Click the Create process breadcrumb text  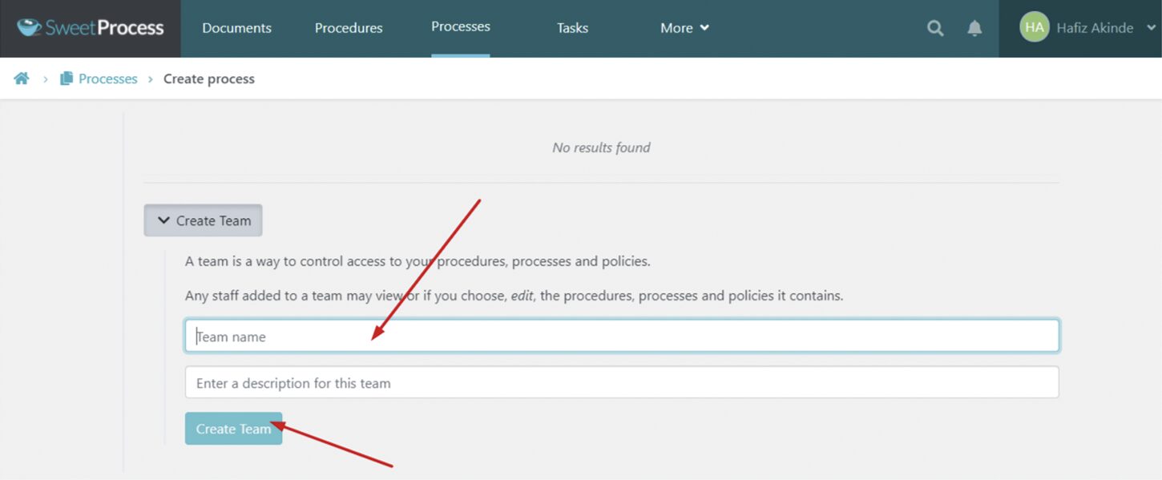coord(209,79)
